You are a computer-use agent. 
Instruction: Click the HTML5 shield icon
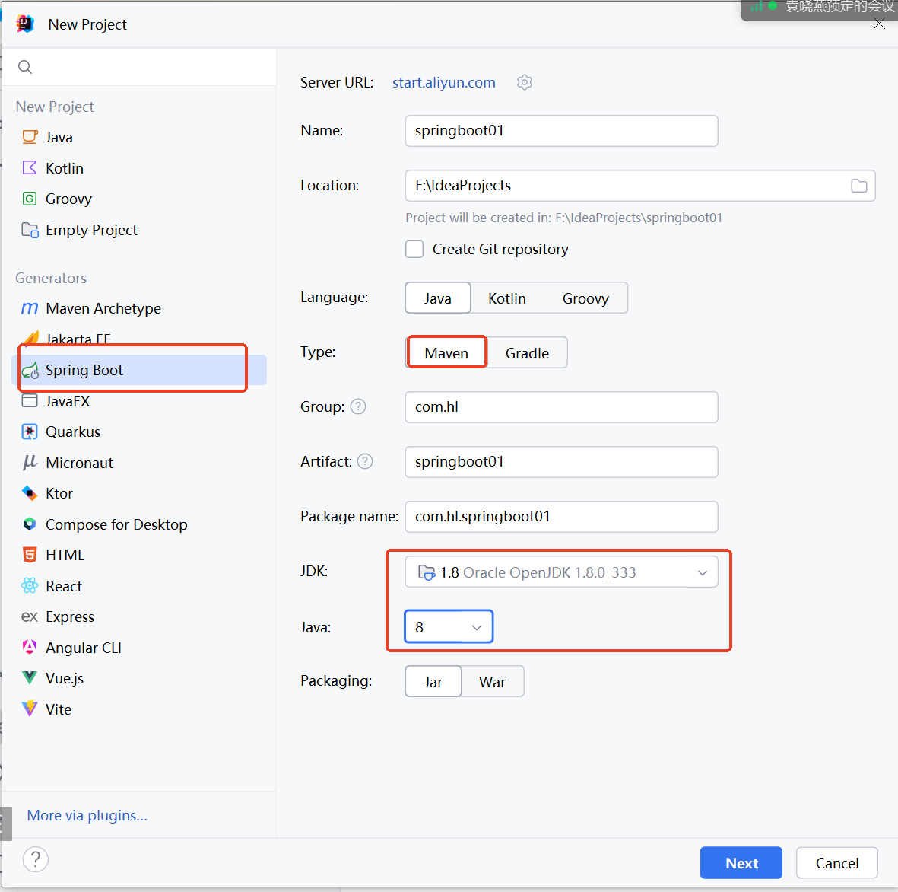tap(30, 555)
